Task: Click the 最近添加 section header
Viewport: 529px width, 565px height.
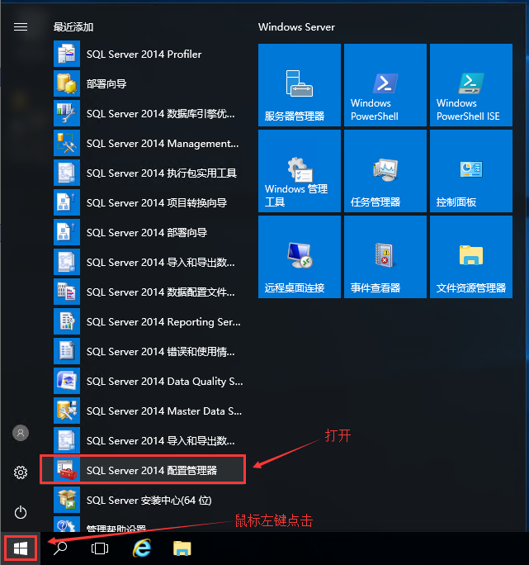Action: [x=73, y=27]
